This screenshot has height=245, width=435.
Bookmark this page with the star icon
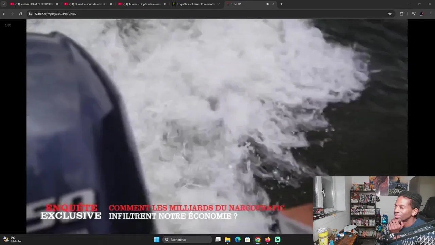(x=390, y=14)
